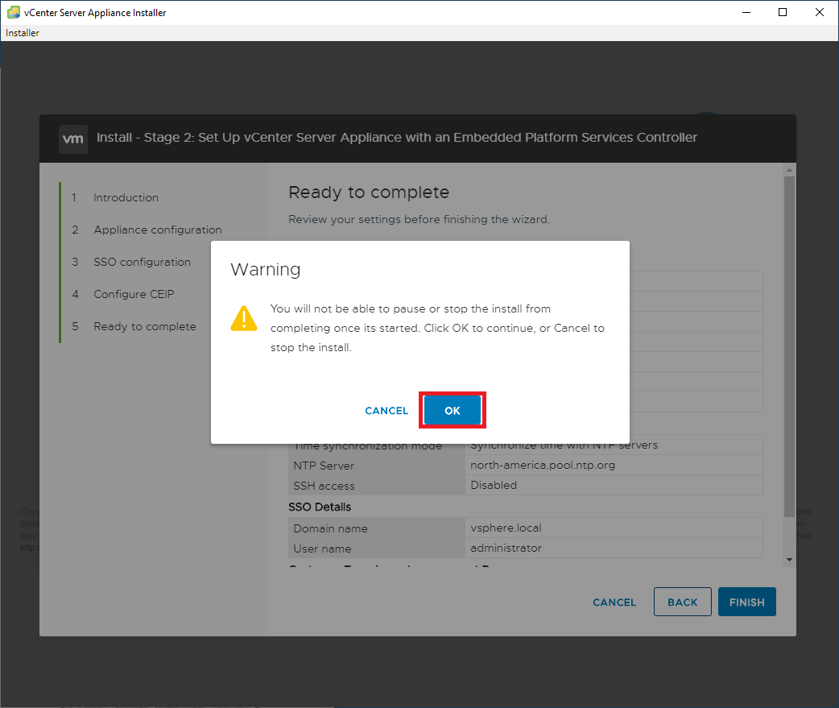Click CANCEL in the wizard footer
This screenshot has width=839, height=708.
[614, 602]
